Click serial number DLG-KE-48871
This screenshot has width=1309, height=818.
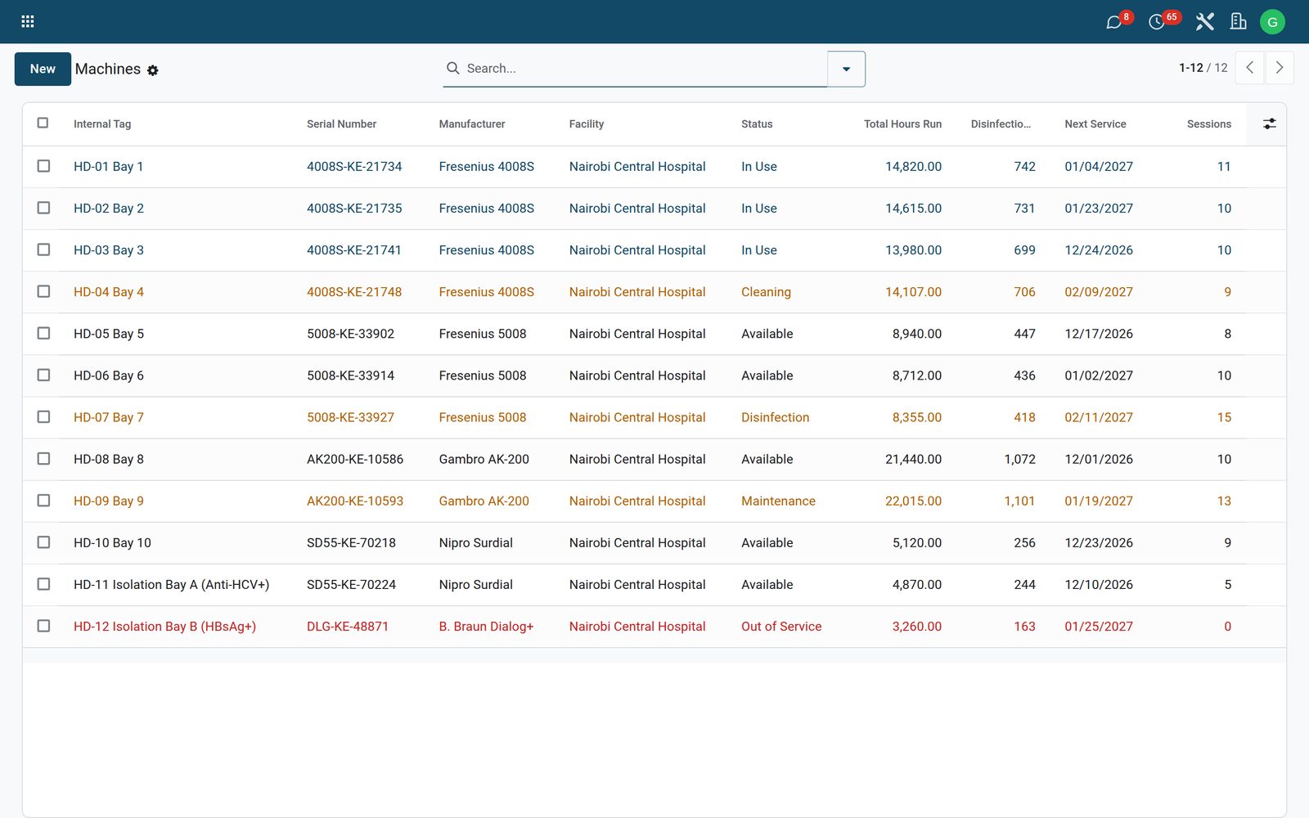coord(348,627)
